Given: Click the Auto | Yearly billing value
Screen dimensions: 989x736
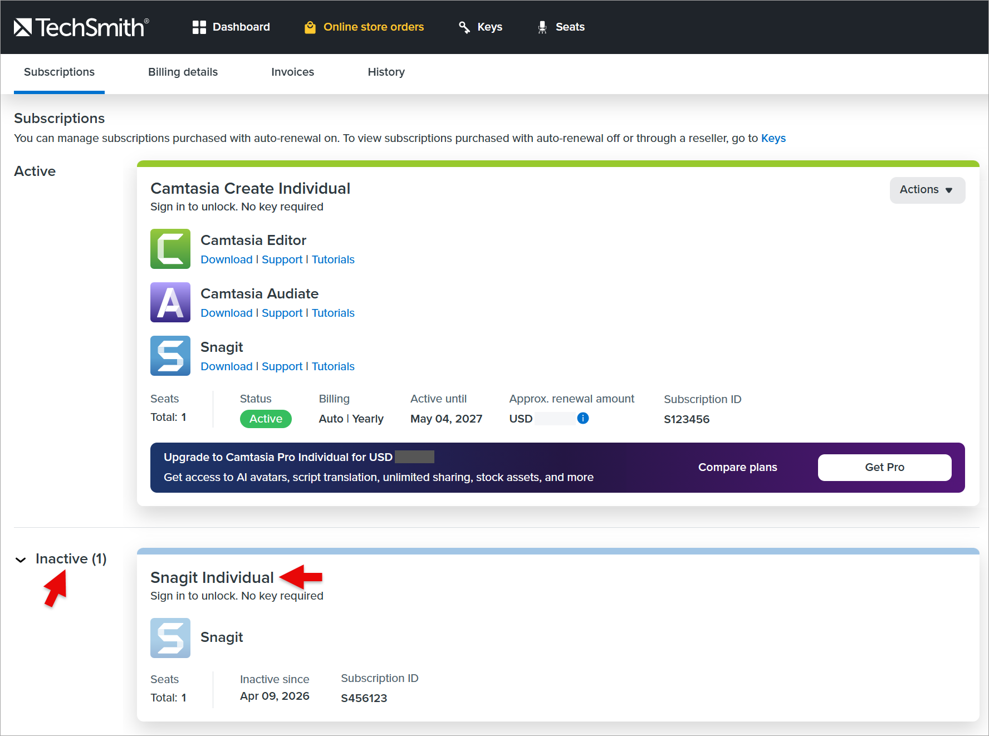Looking at the screenshot, I should coord(351,419).
